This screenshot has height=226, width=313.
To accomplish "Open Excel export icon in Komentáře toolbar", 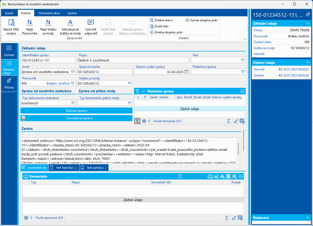I will 234,176.
